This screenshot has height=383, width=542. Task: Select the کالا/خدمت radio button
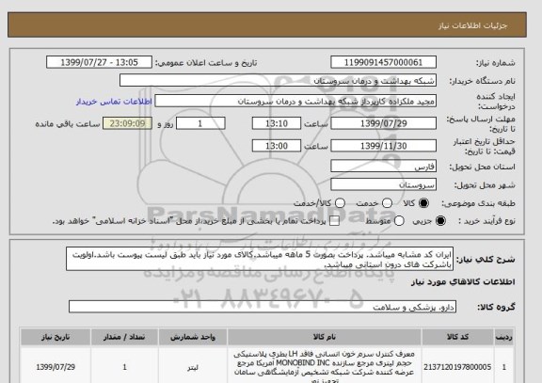340,203
